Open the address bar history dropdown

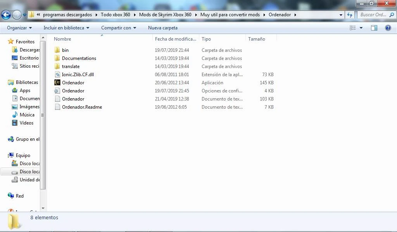coord(341,15)
